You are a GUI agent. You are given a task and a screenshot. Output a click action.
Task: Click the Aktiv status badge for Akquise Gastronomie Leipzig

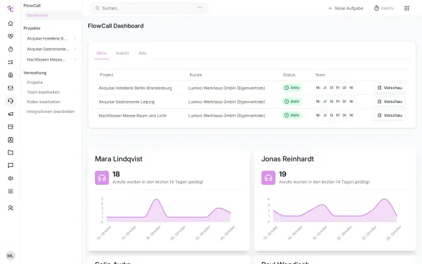291,102
